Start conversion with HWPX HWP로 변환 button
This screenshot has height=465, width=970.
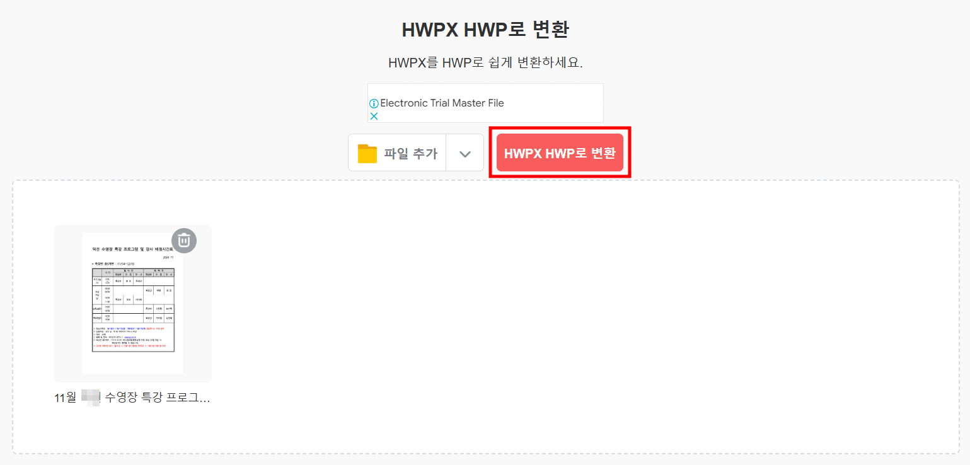tap(560, 152)
